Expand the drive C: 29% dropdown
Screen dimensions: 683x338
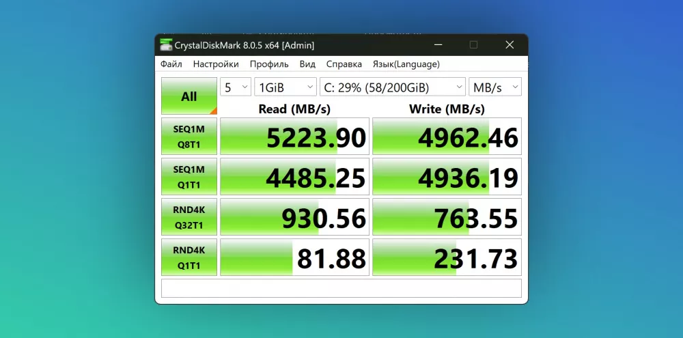click(x=393, y=87)
